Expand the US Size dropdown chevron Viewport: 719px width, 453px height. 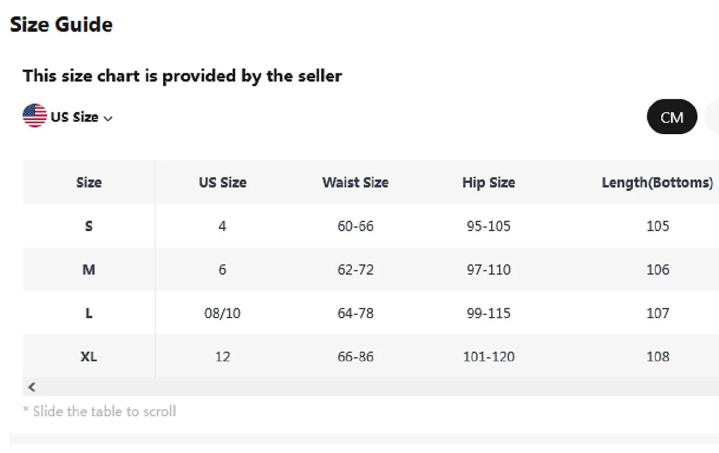coord(108,118)
